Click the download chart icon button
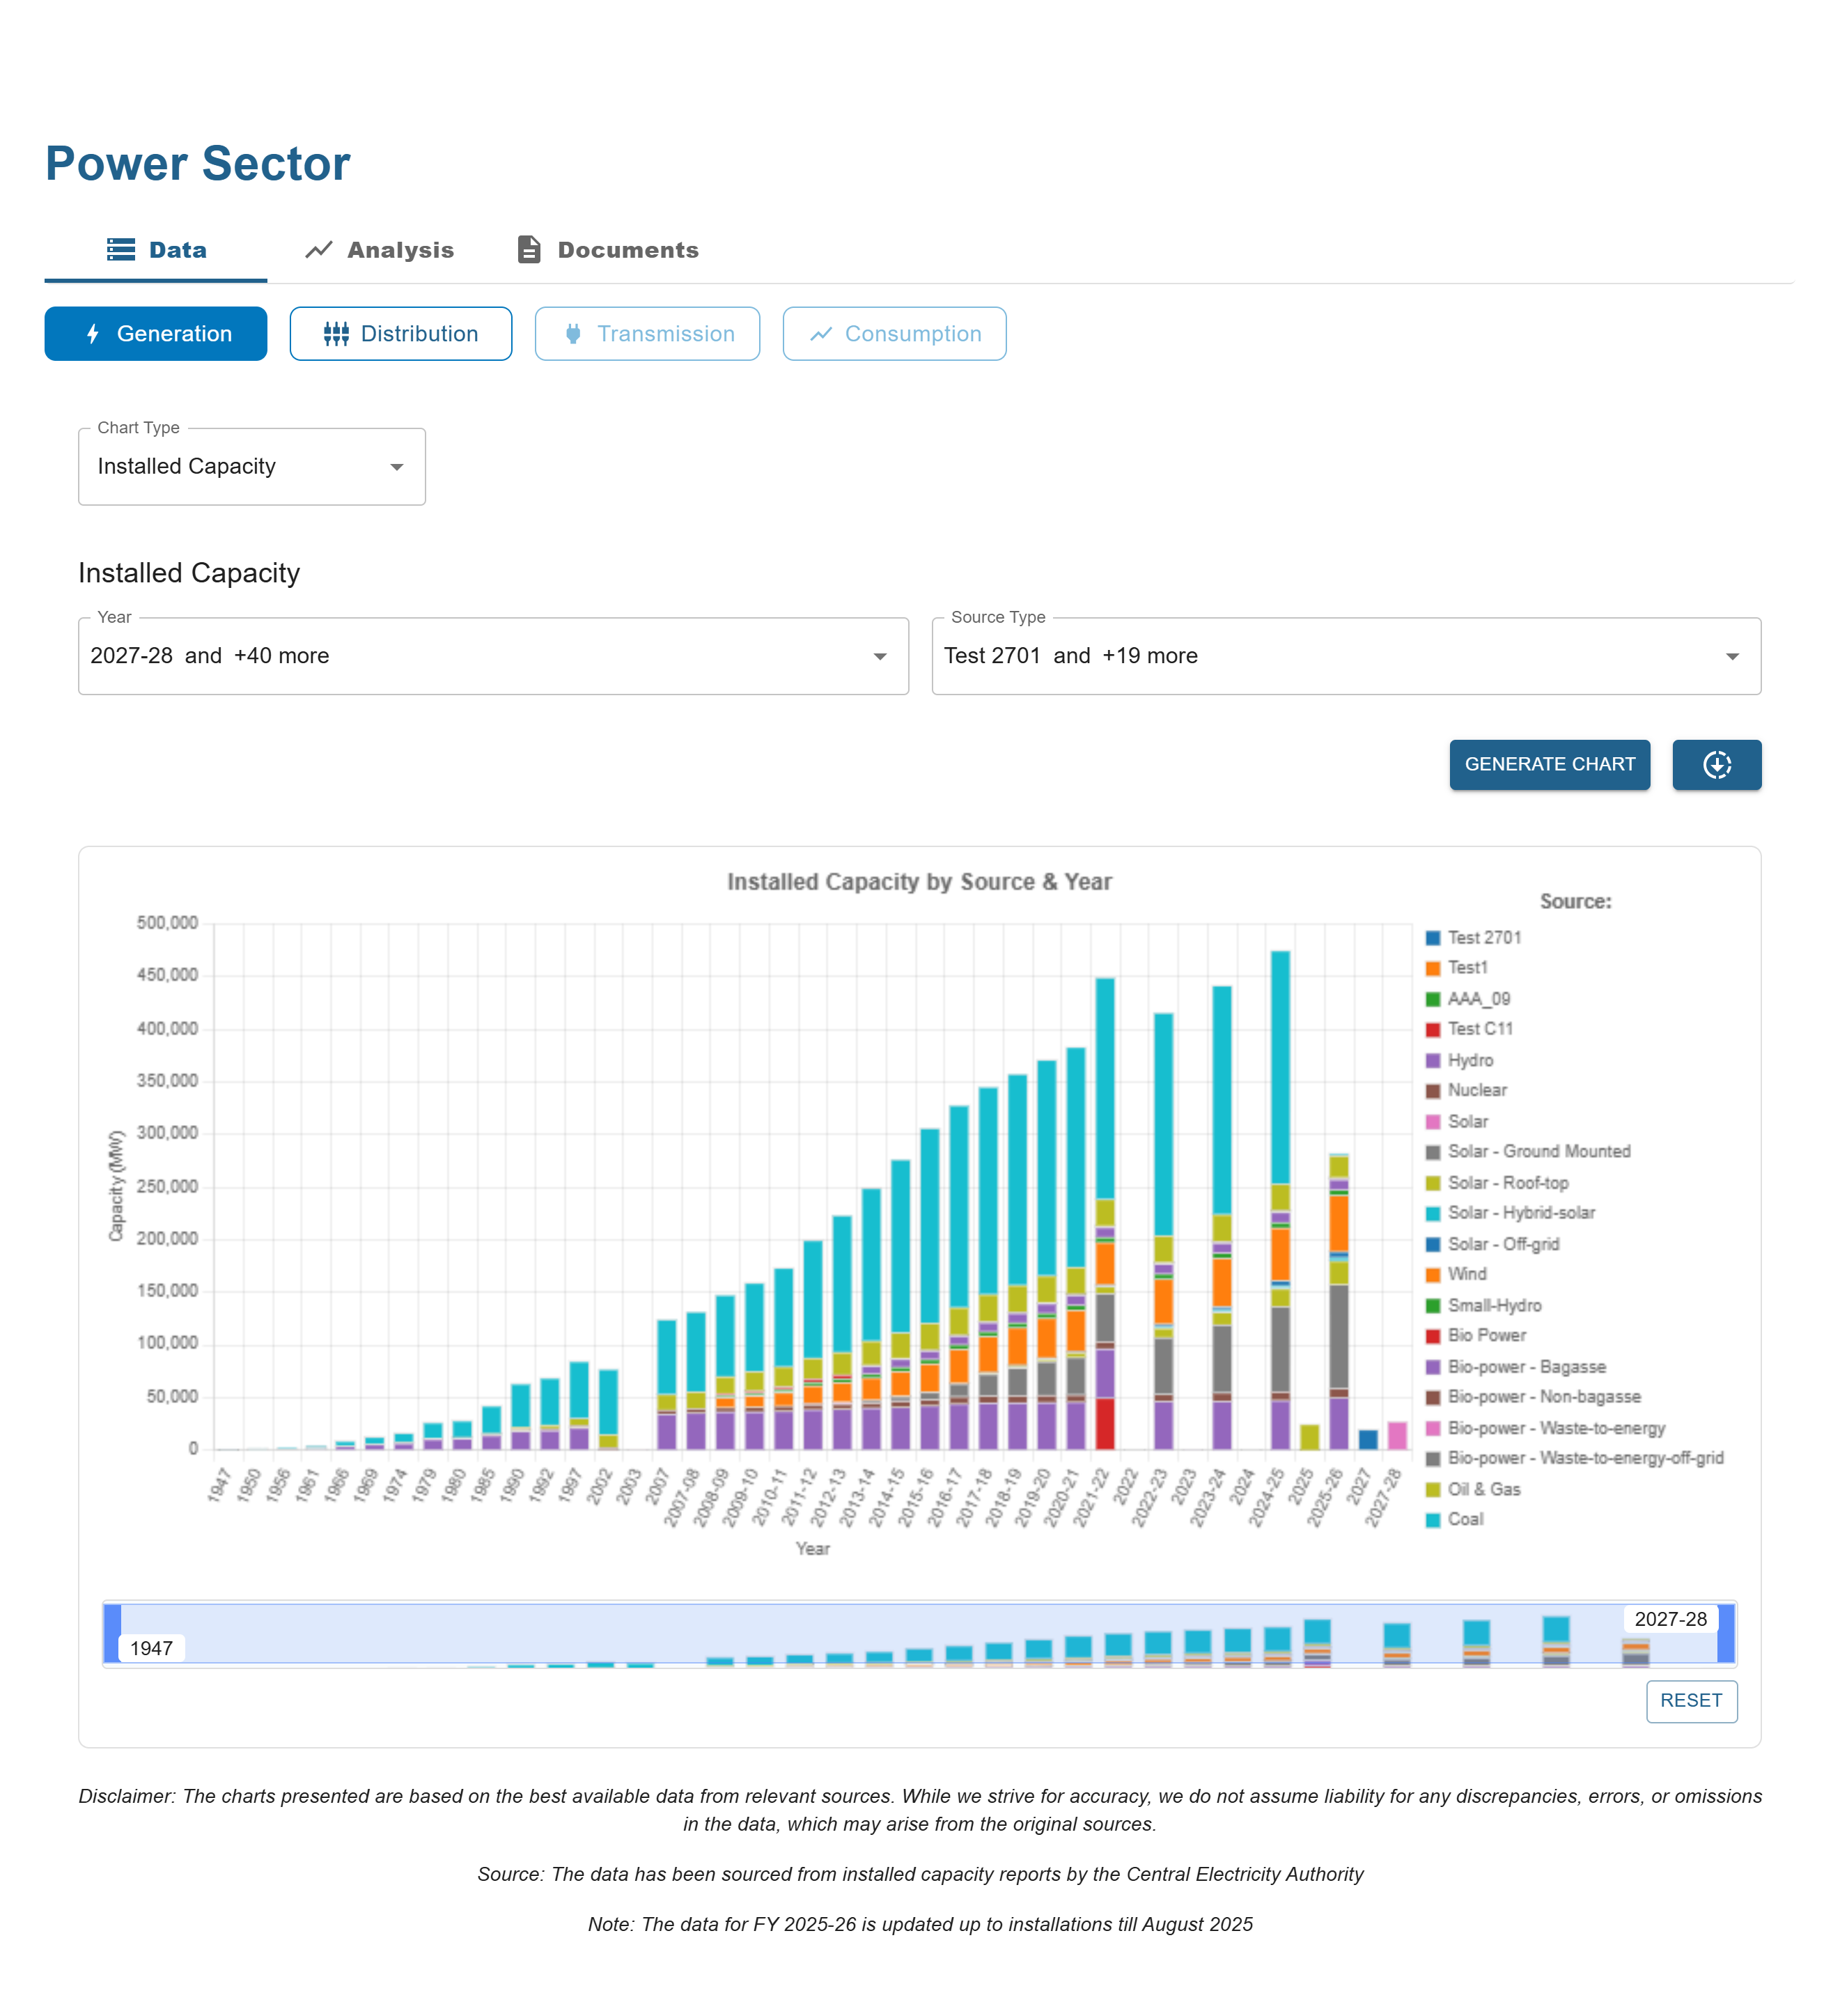The height and width of the screenshot is (2016, 1840). (x=1716, y=765)
